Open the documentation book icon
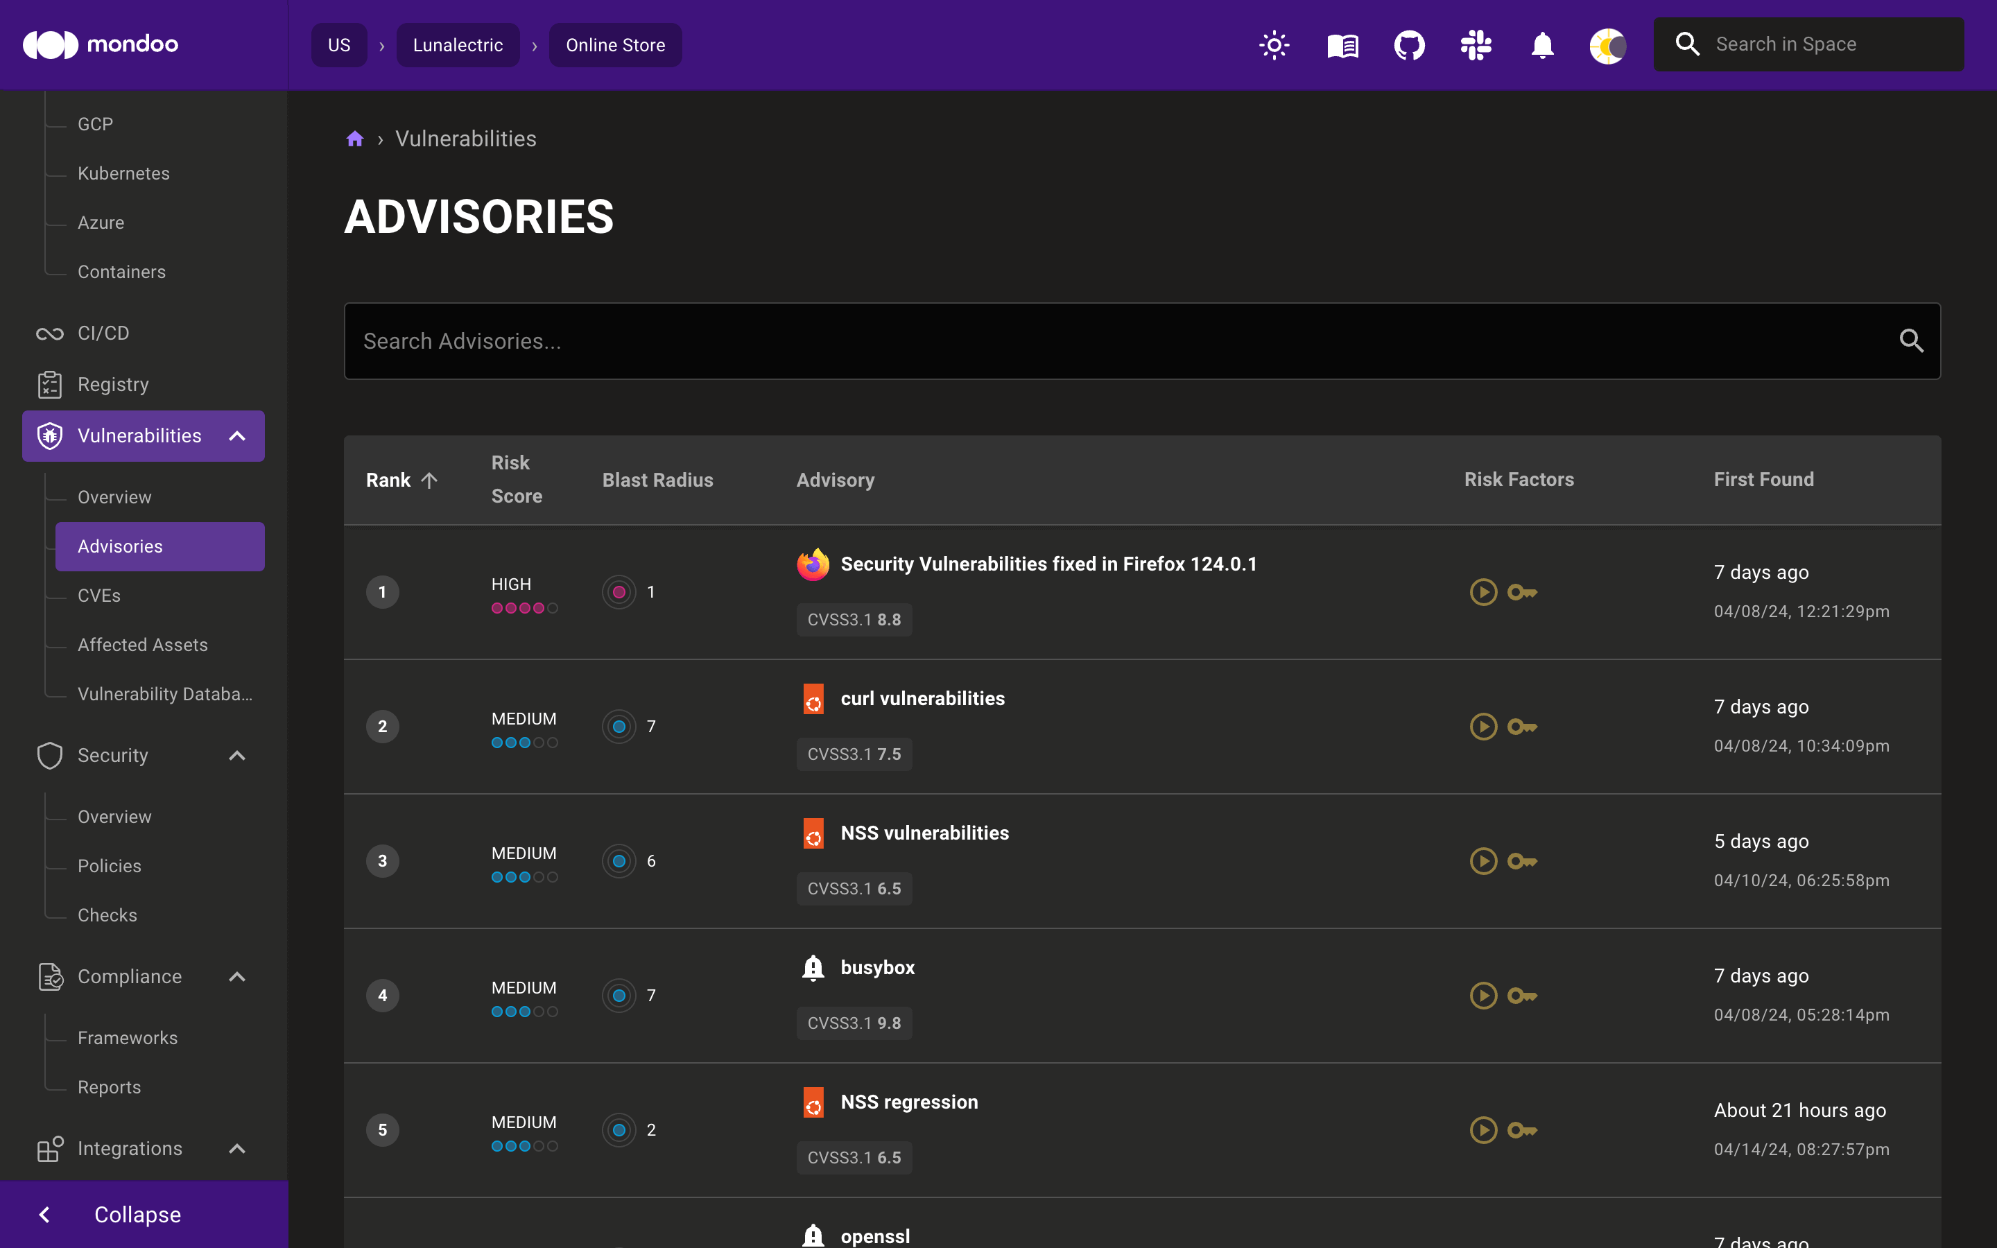This screenshot has width=1997, height=1248. tap(1341, 44)
